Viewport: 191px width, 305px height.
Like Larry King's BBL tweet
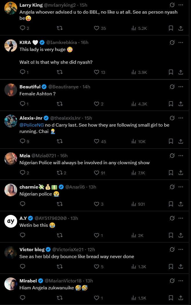point(97,28)
